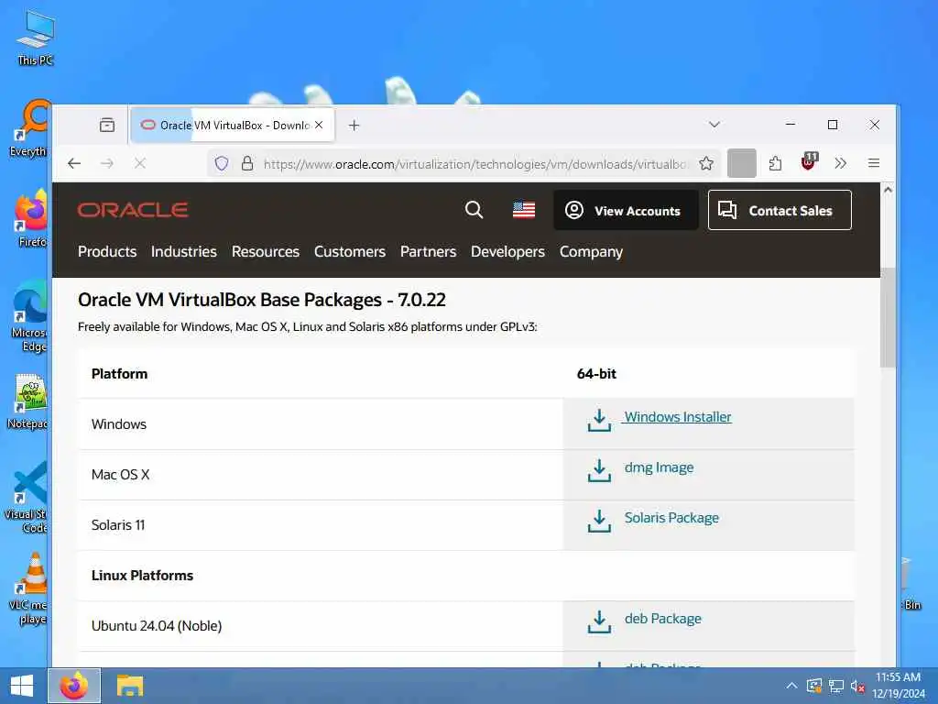Bookmark this page with the star icon
This screenshot has width=938, height=704.
click(x=706, y=163)
